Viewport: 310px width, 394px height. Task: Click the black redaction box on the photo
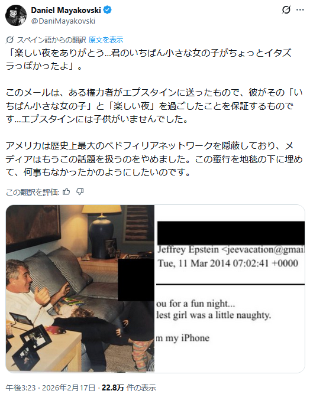136,279
